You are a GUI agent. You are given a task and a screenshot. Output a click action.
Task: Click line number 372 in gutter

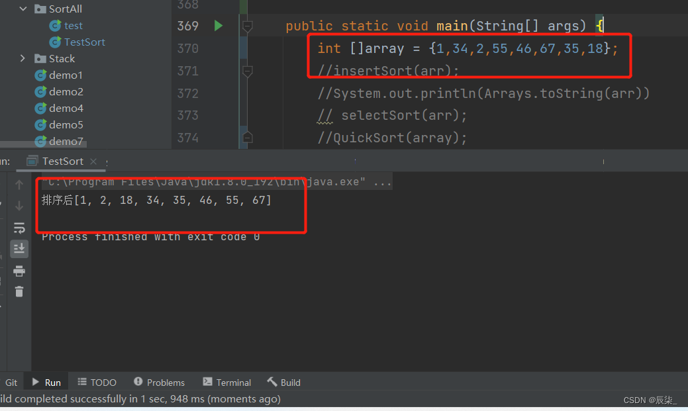(188, 93)
